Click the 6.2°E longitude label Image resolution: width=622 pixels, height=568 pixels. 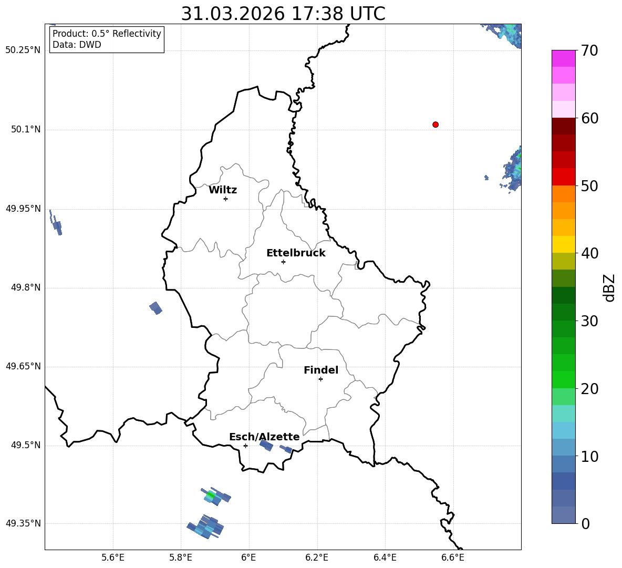(317, 557)
